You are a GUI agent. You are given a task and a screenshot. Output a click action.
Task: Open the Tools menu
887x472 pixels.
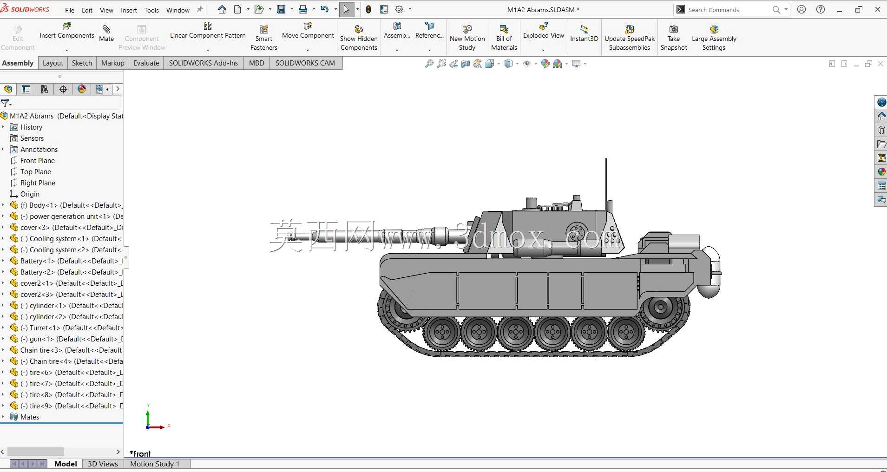[x=151, y=10]
